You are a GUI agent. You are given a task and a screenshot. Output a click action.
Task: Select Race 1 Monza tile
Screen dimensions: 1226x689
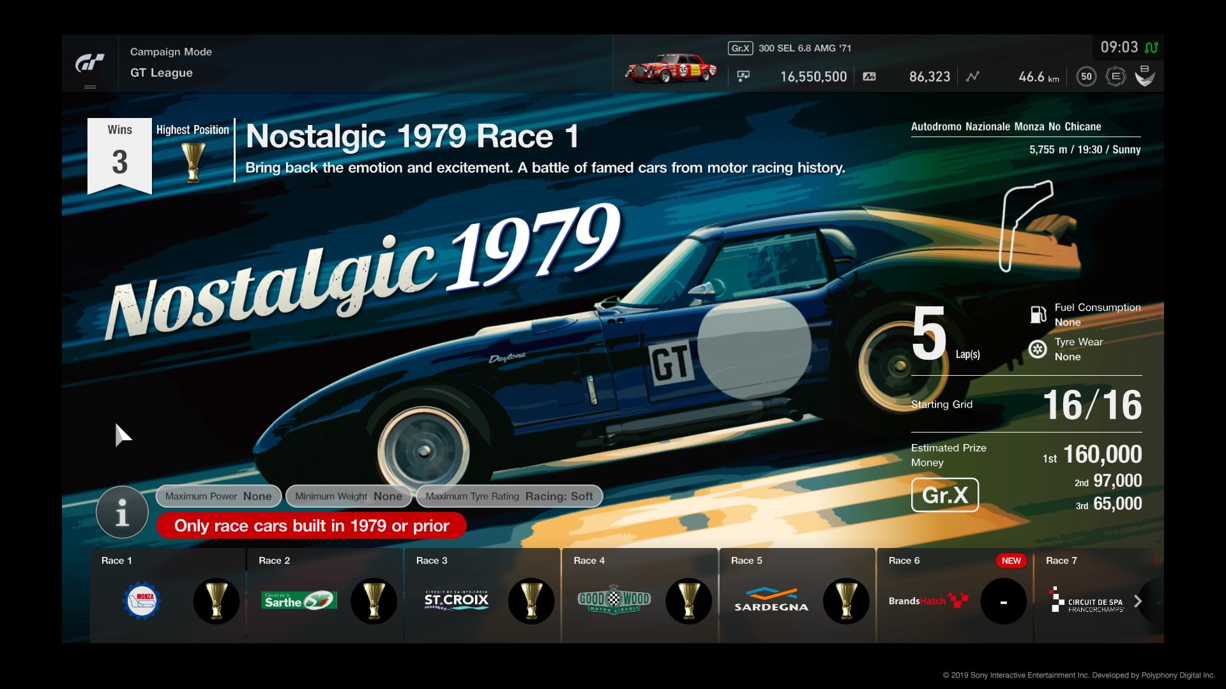pyautogui.click(x=167, y=595)
